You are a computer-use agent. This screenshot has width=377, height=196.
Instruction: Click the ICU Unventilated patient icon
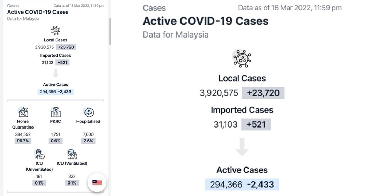39,154
